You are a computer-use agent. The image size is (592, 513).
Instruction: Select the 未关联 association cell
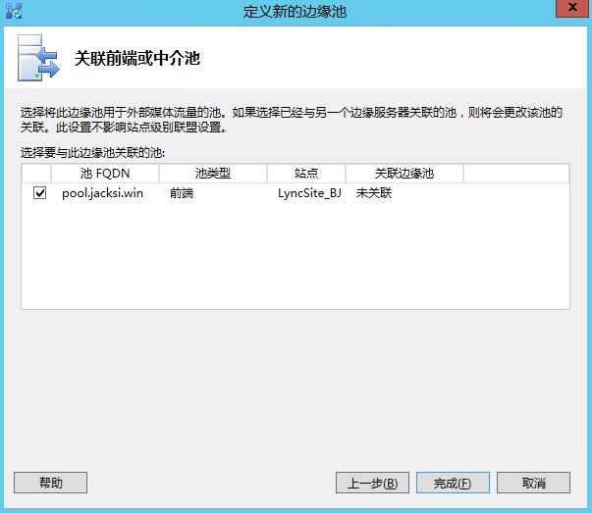(374, 193)
